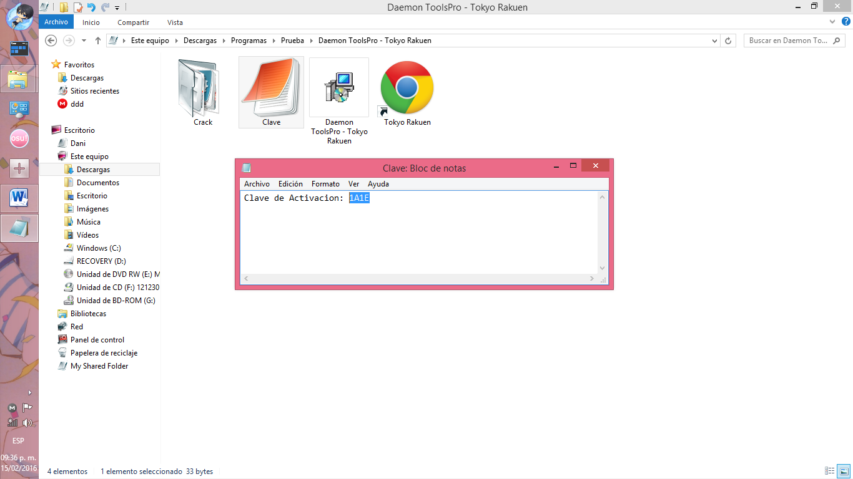This screenshot has height=479, width=853.
Task: Click the highlighted 1A1E key text in Notepad
Action: pyautogui.click(x=359, y=198)
